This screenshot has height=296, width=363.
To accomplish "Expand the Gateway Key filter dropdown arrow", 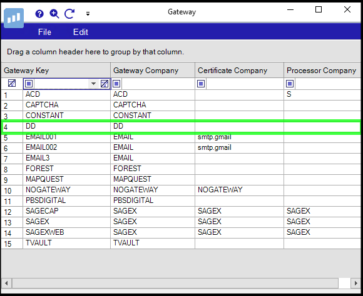I will click(93, 84).
